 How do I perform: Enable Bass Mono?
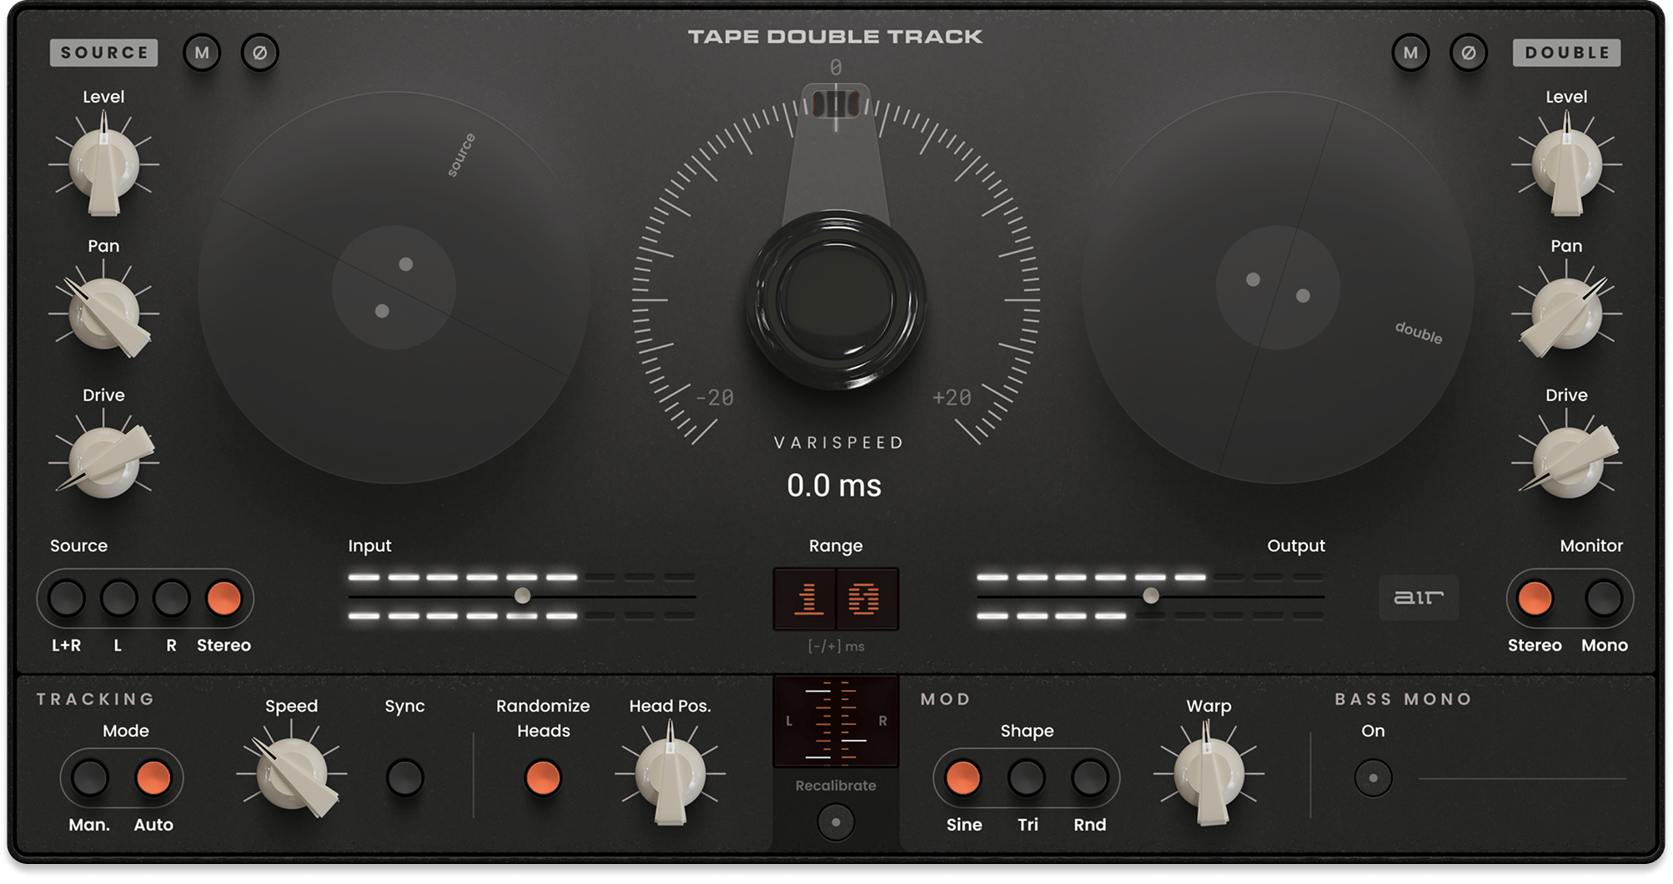tap(1373, 776)
